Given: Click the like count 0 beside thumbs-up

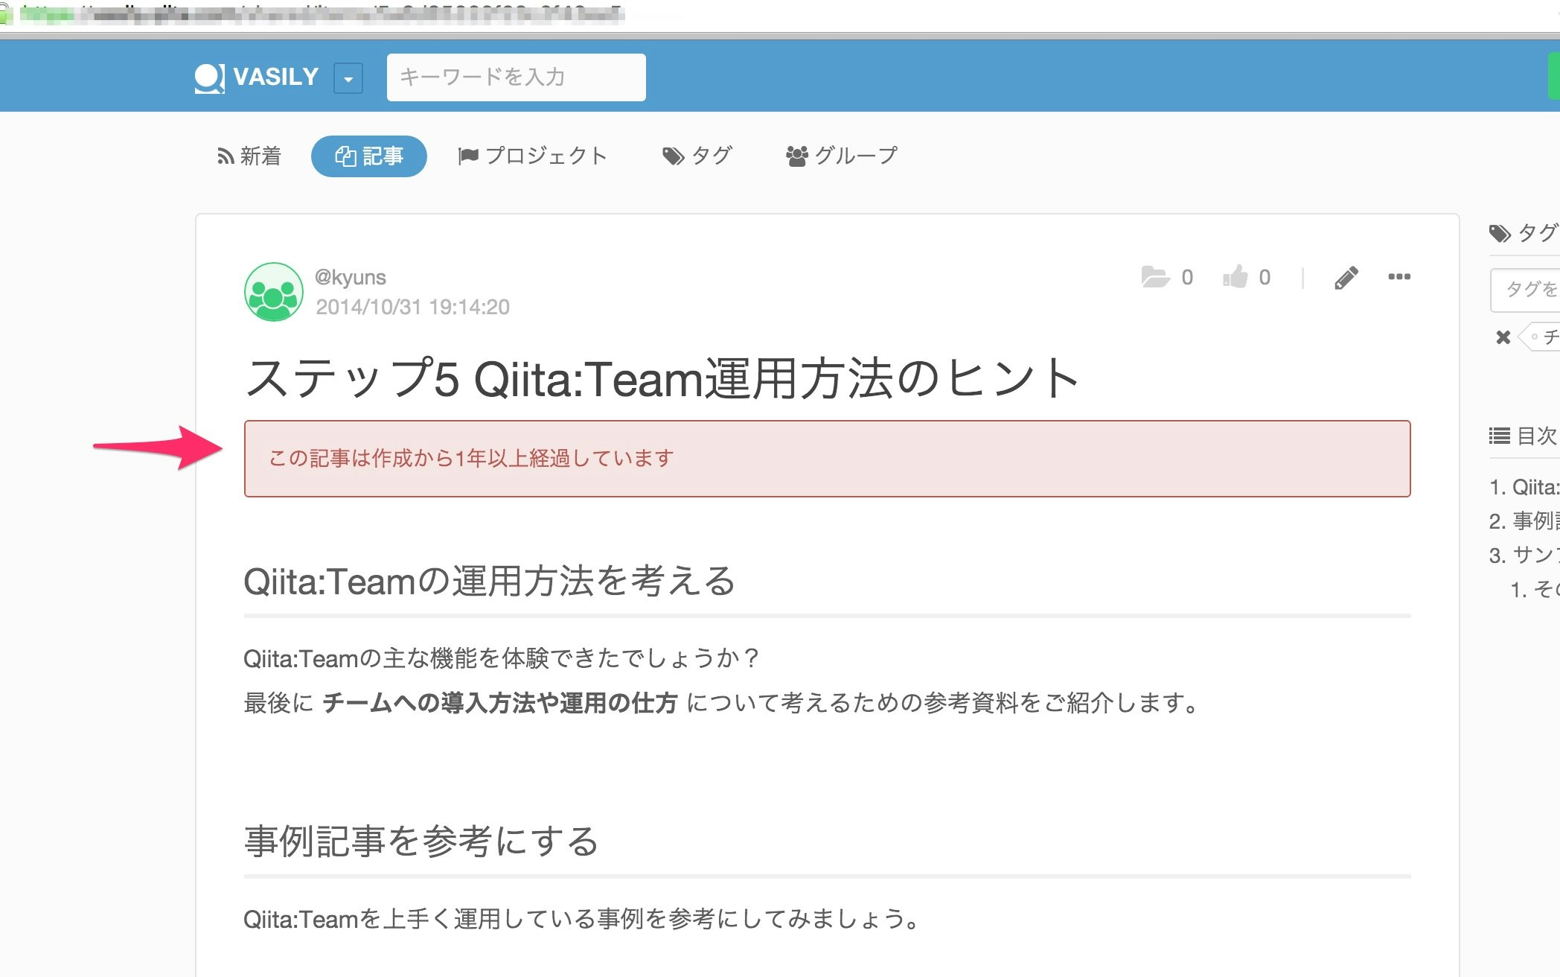Looking at the screenshot, I should click(1265, 278).
